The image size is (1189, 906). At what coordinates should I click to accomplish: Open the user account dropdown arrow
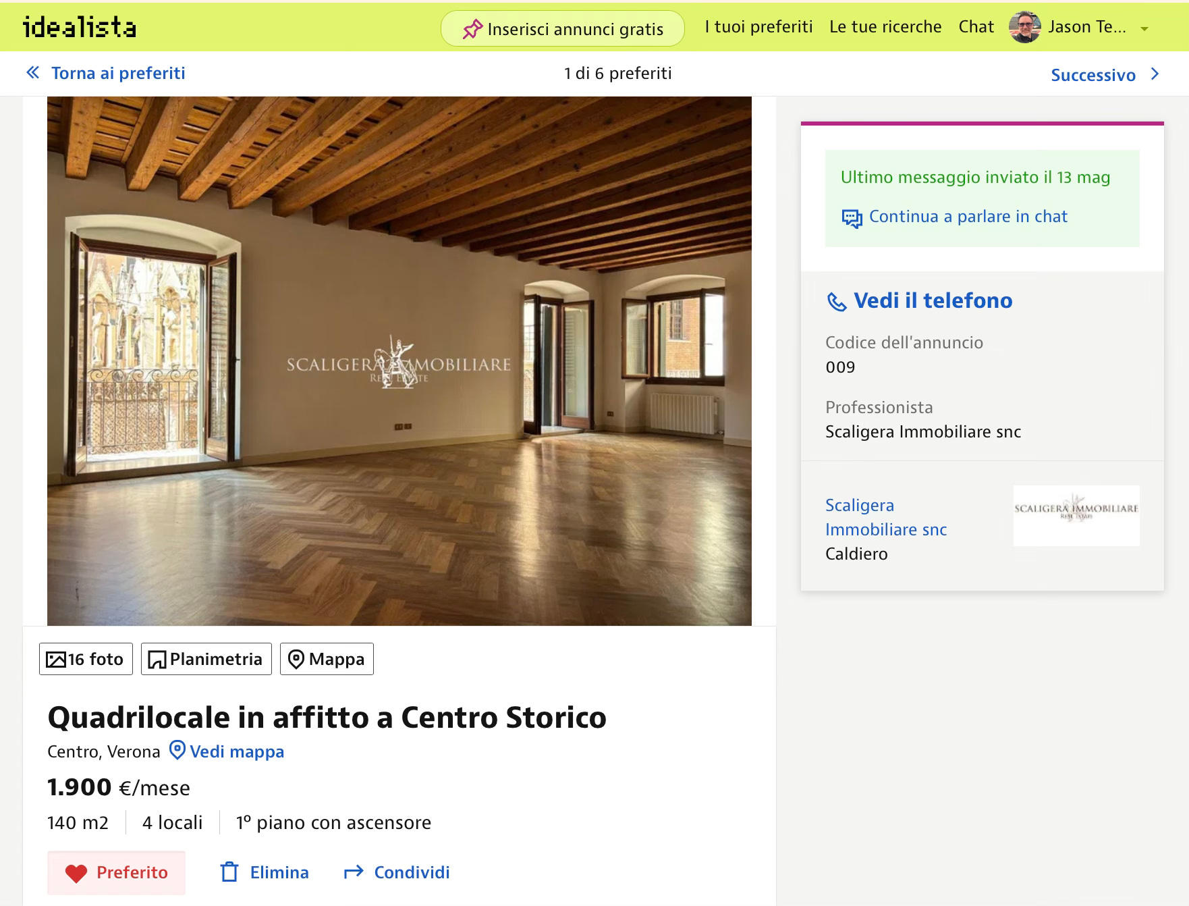point(1144,29)
